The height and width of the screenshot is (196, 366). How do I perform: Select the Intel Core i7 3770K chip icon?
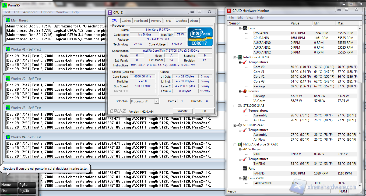(x=240, y=57)
